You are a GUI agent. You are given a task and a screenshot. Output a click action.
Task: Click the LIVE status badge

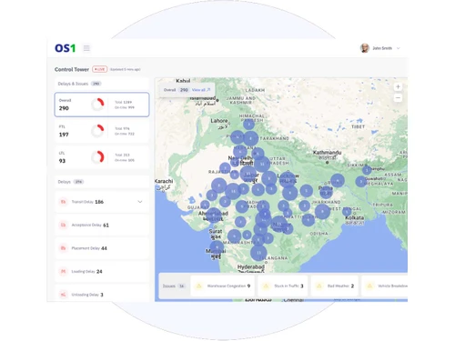99,69
